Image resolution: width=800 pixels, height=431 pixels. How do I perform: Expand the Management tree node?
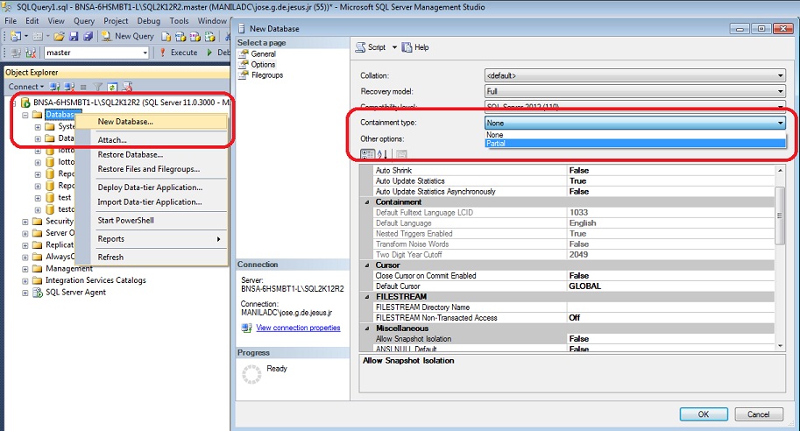pos(25,269)
